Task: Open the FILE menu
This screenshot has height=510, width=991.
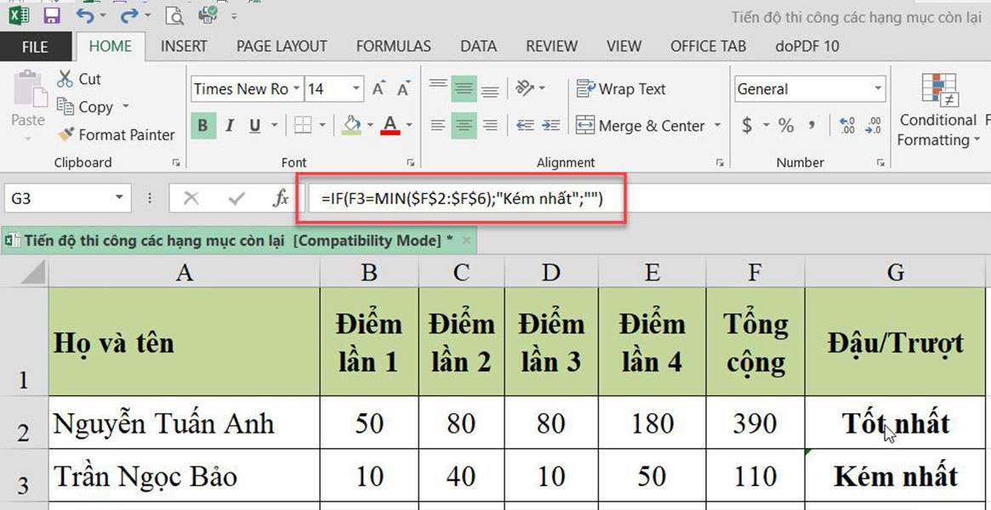Action: point(36,46)
